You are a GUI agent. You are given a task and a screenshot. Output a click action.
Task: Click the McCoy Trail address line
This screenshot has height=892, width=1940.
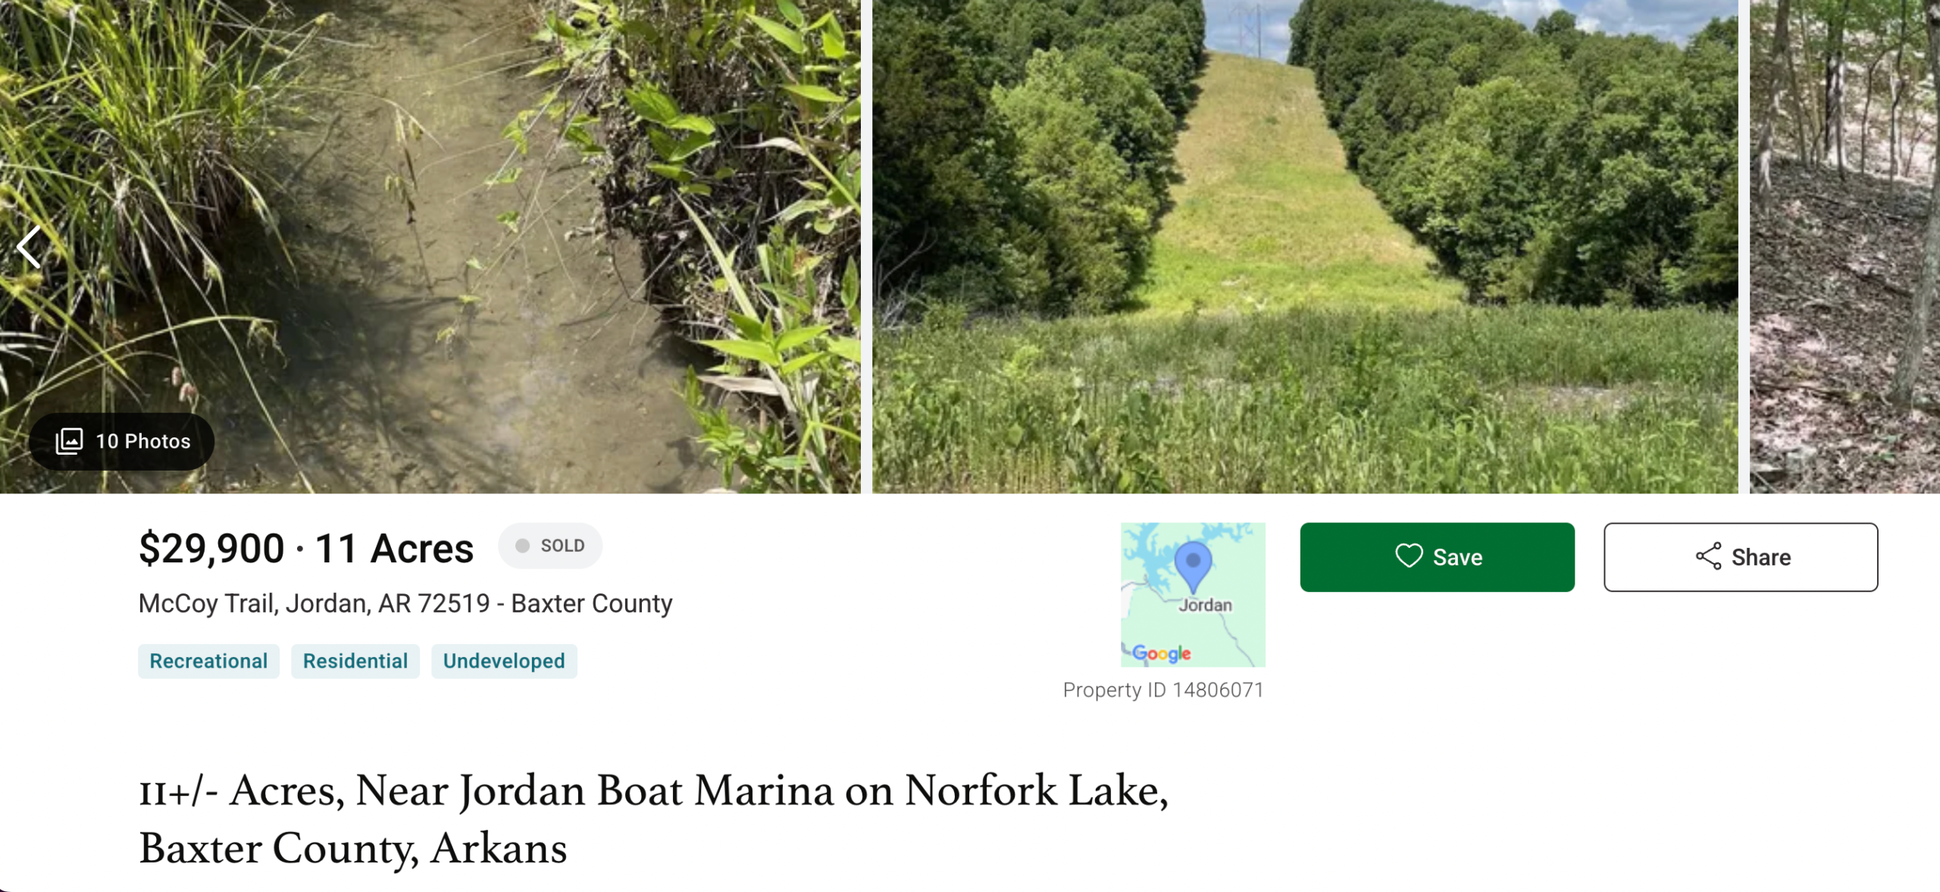(405, 603)
